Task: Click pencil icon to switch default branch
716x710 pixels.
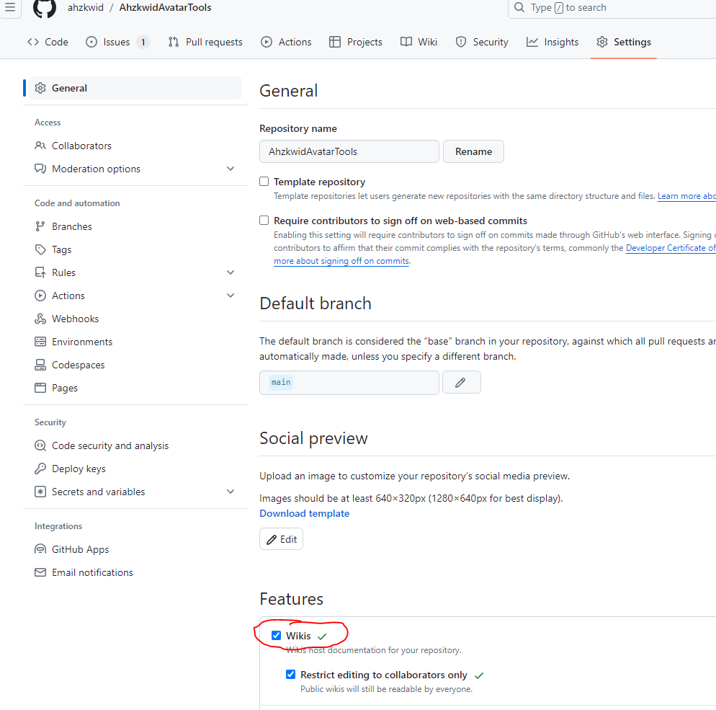Action: 461,383
